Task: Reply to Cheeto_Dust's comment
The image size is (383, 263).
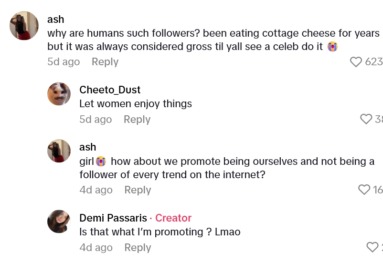Action: (137, 120)
